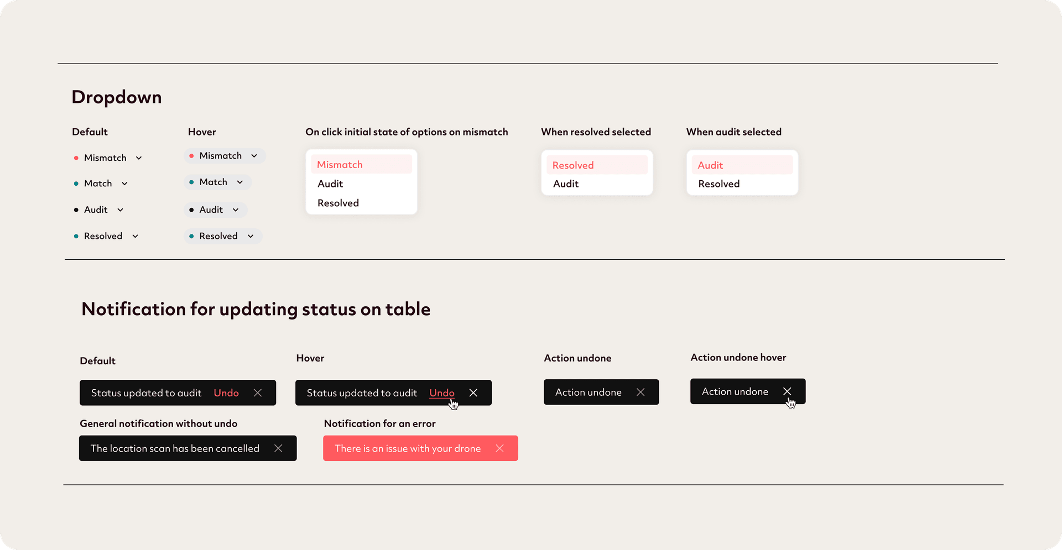Select Audit in the three-option mismatch menu

[x=330, y=184]
